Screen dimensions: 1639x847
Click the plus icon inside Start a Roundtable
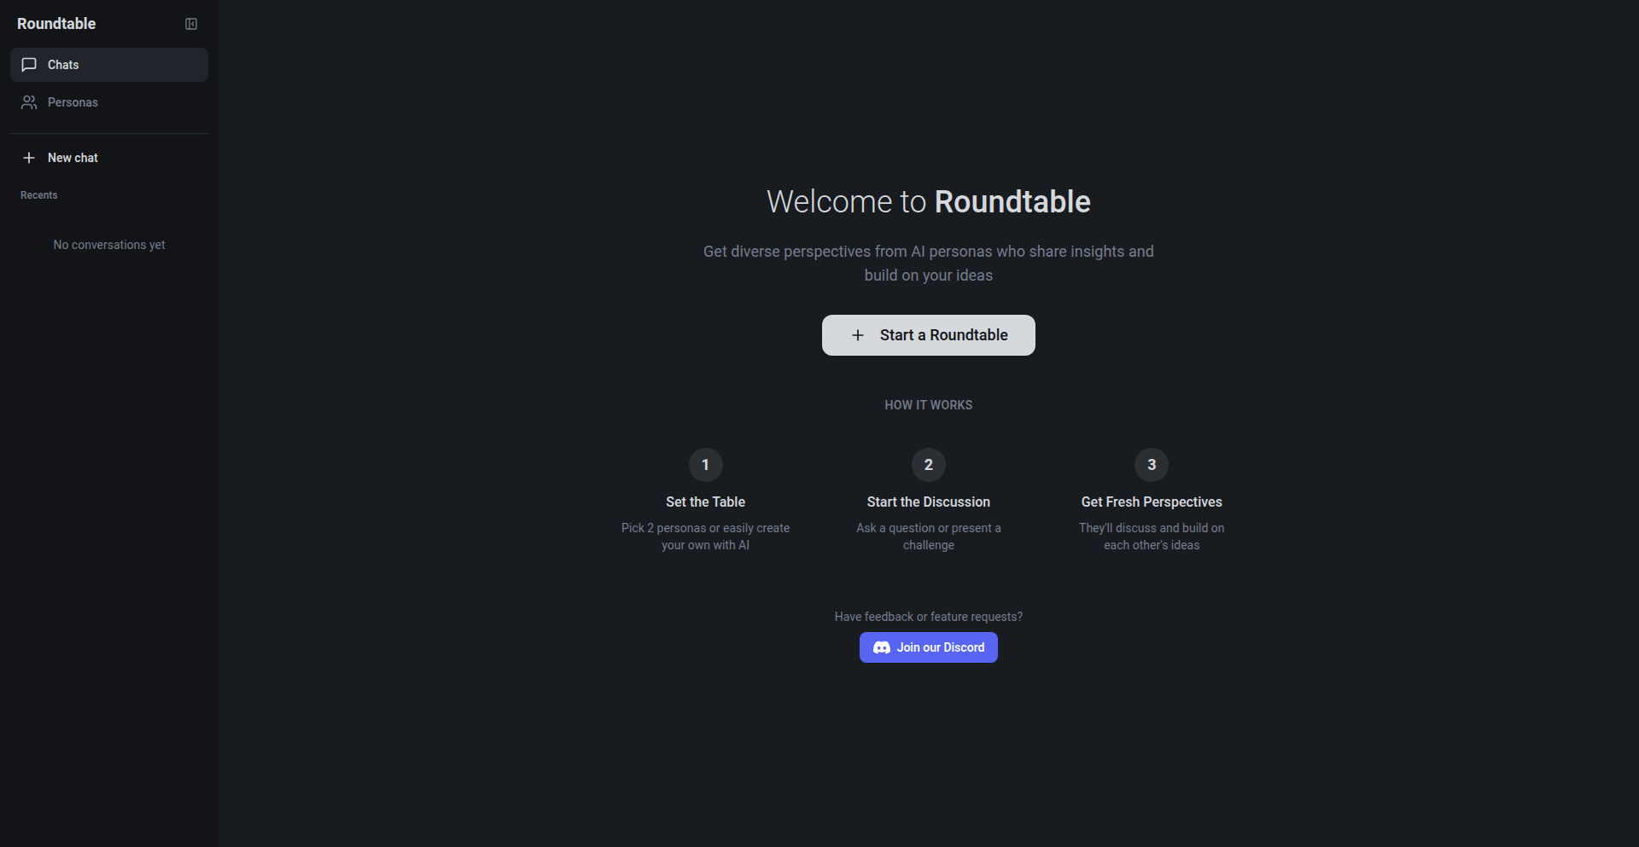858,335
